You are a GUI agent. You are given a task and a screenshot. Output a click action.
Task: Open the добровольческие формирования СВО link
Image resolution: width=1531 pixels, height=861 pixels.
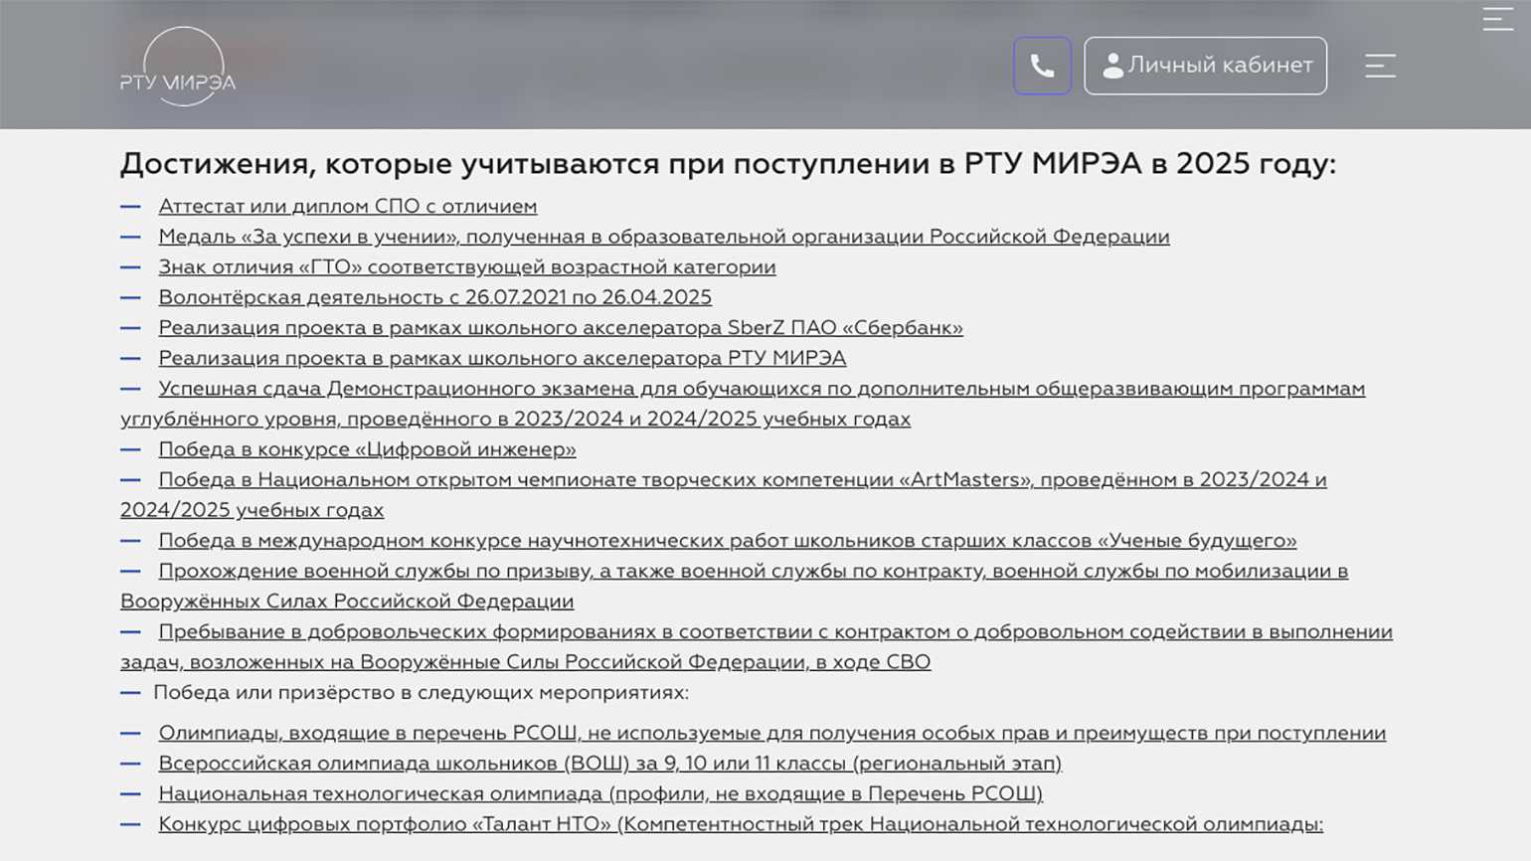pos(774,632)
